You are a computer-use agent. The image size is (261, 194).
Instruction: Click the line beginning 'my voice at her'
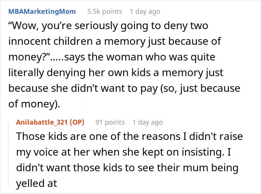tap(123, 152)
